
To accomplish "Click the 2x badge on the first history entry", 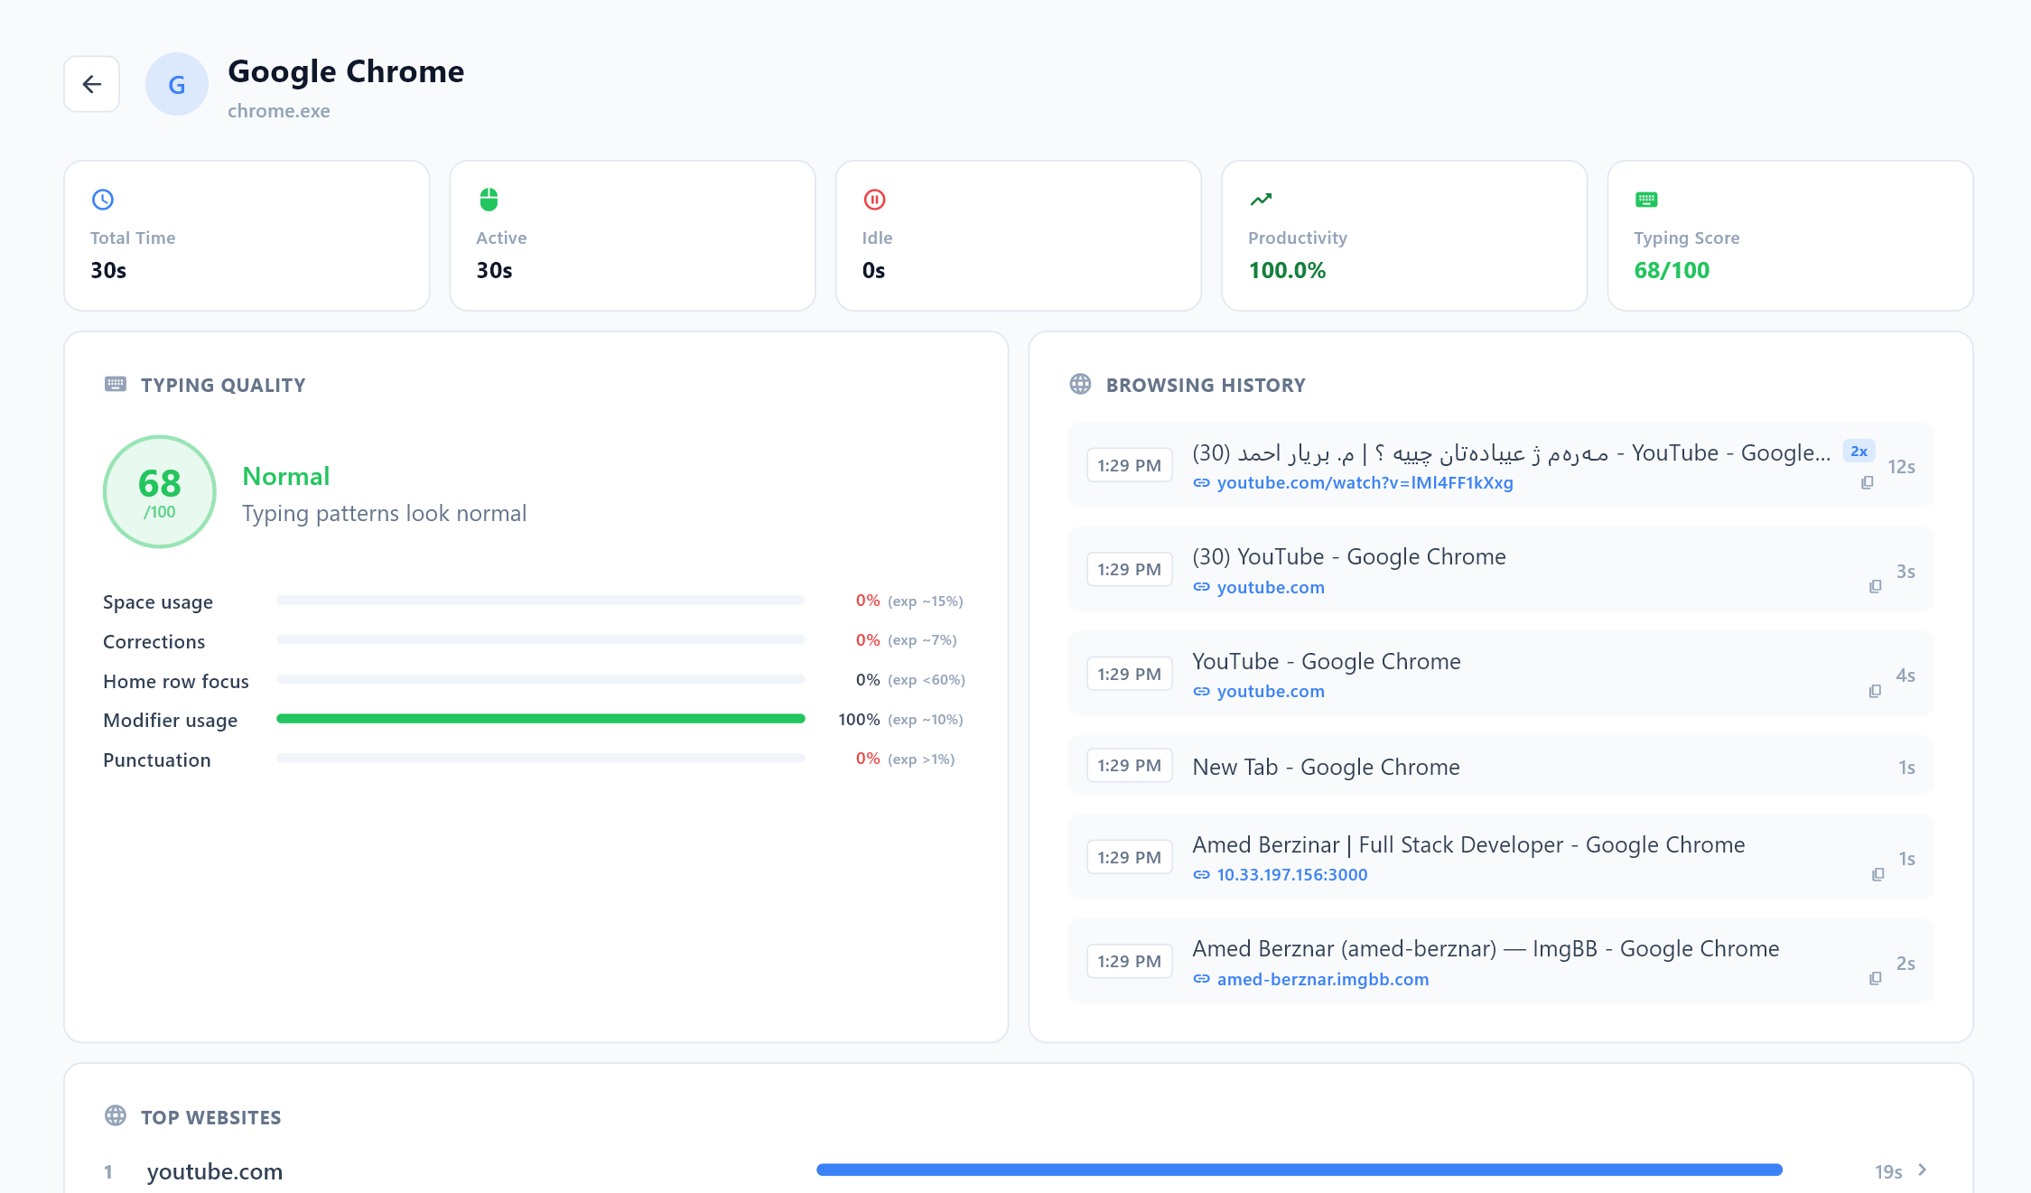I will click(x=1858, y=450).
